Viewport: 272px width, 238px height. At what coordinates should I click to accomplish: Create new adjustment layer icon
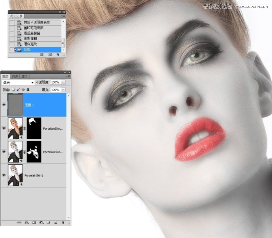point(41,223)
